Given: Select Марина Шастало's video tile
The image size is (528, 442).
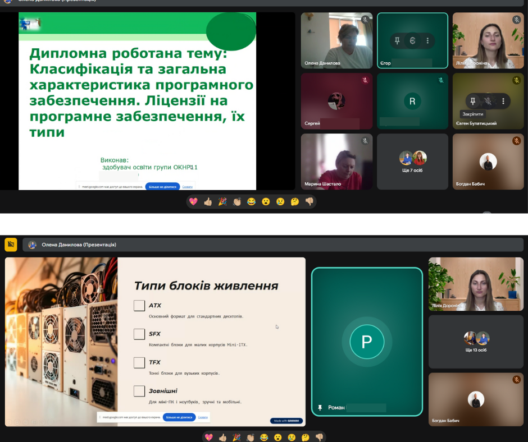Looking at the screenshot, I should pos(336,162).
